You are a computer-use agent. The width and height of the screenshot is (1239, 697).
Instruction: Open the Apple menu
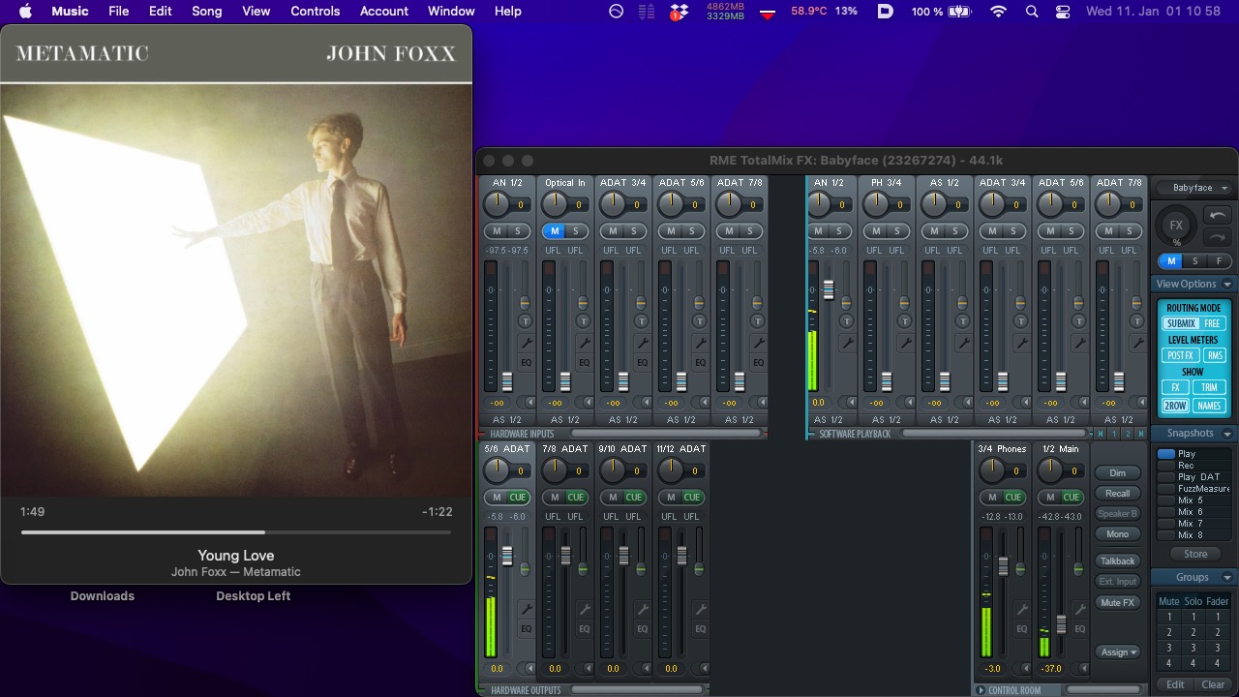[x=25, y=12]
